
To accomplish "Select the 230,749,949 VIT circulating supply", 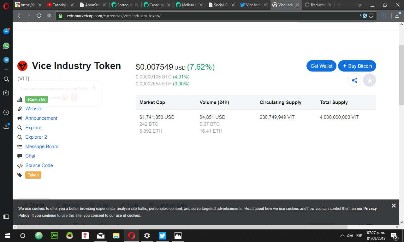I will [277, 117].
